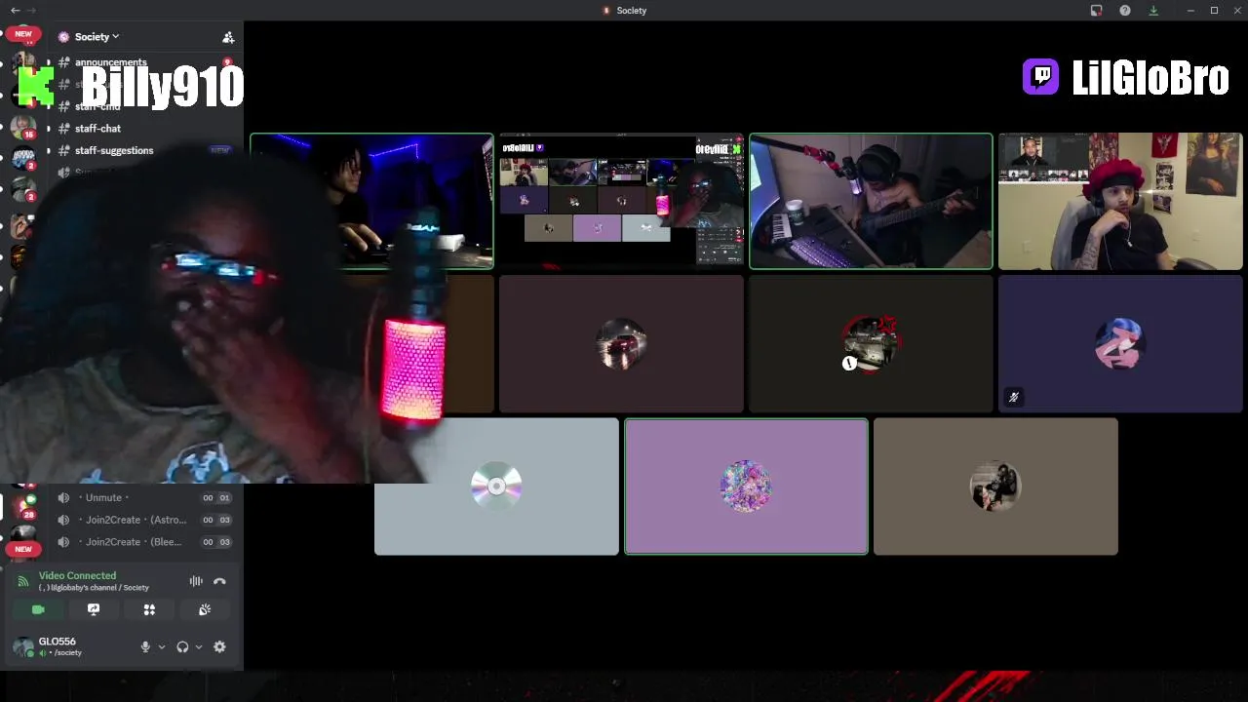Open the announcements channel
Screen dimensions: 1248x702
[111, 62]
